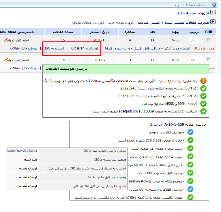Screen dimensions: 221x212
Task: Open the V-55 issue link
Action: tap(175, 40)
